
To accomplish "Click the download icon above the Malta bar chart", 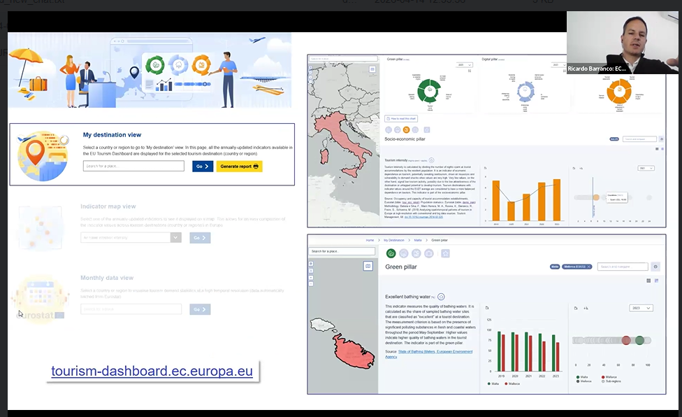I will 486,308.
